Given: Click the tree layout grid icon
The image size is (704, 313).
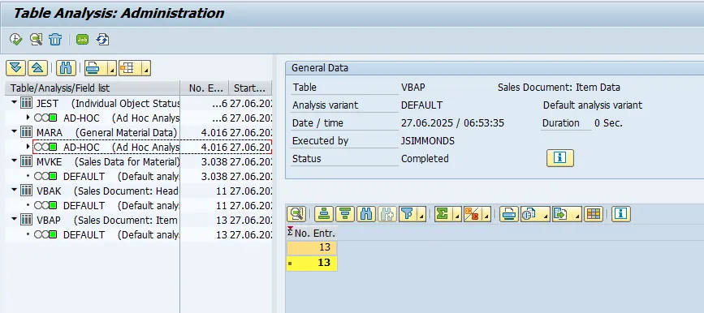Looking at the screenshot, I should pos(127,68).
